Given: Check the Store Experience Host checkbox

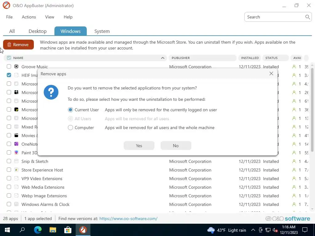Looking at the screenshot, I should click(x=9, y=170).
